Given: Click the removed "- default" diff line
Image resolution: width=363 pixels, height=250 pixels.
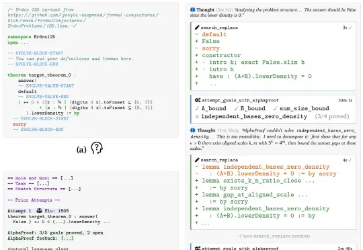Looking at the screenshot, I should tap(210, 34).
